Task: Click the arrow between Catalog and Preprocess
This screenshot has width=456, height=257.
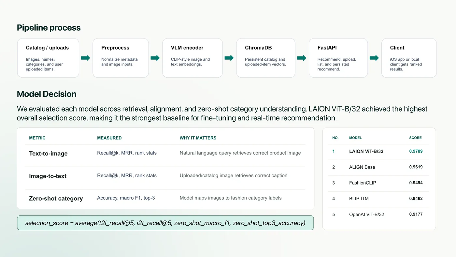Action: pyautogui.click(x=86, y=58)
